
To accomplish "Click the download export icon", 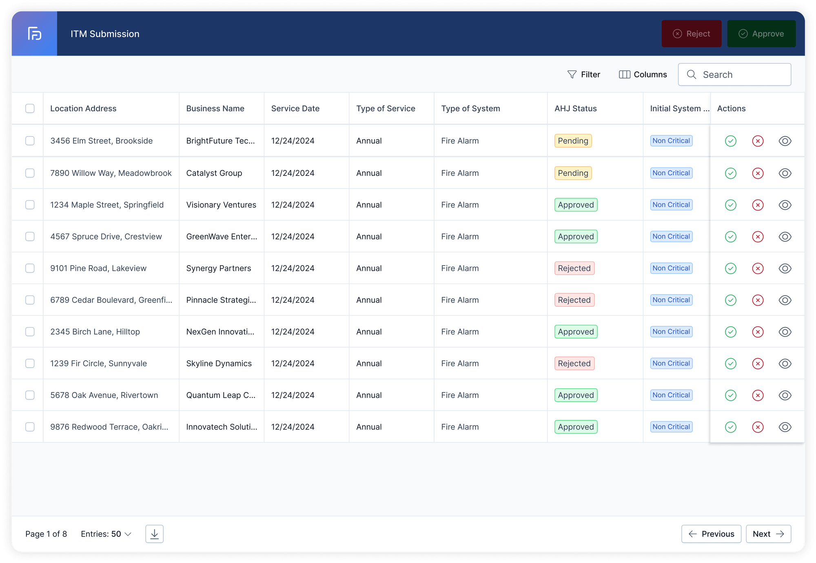I will click(x=154, y=534).
